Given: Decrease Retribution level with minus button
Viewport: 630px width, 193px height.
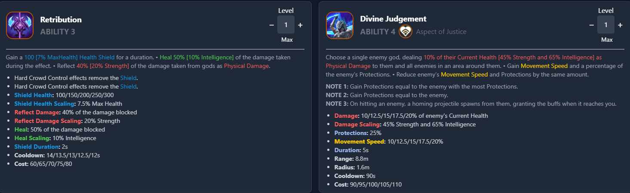Looking at the screenshot, I should tap(271, 25).
